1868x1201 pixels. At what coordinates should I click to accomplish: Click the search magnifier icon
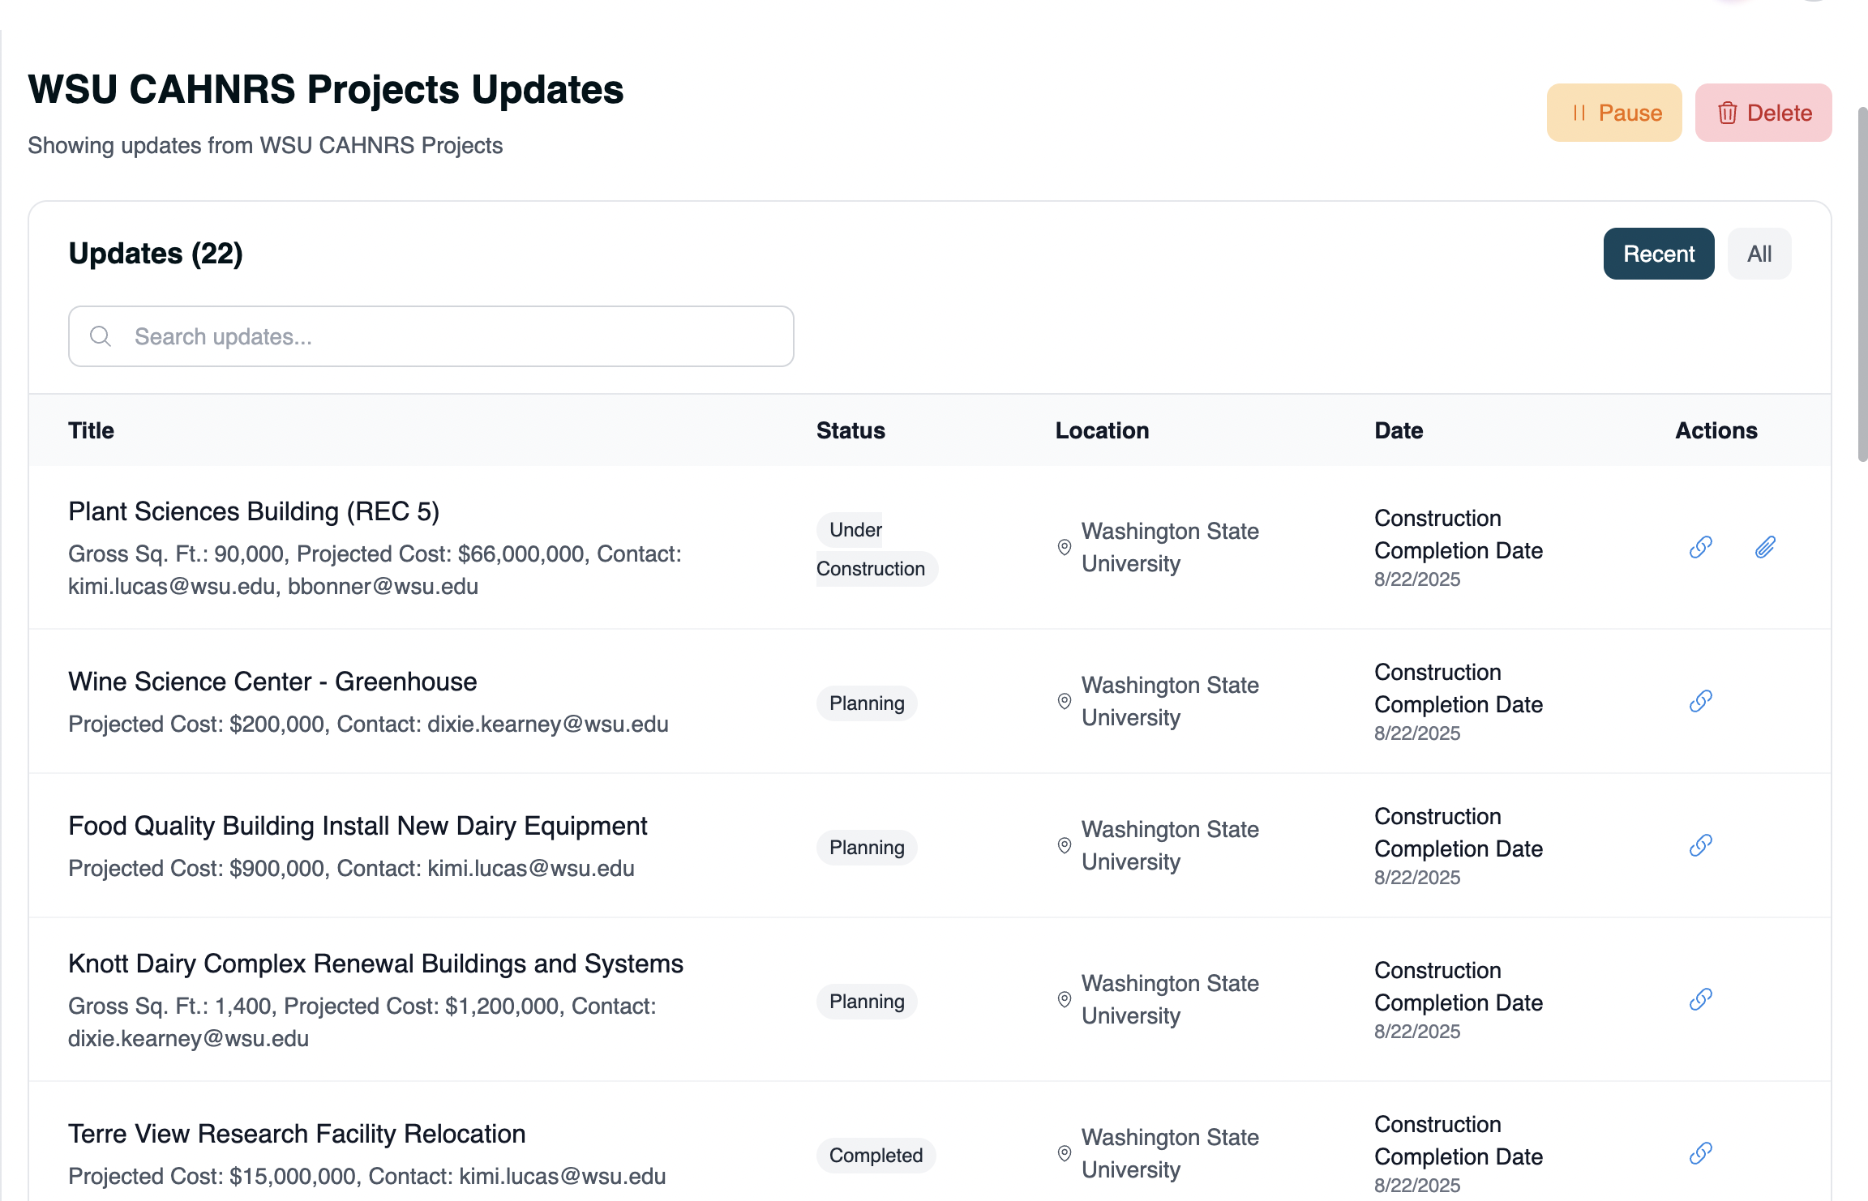point(101,336)
